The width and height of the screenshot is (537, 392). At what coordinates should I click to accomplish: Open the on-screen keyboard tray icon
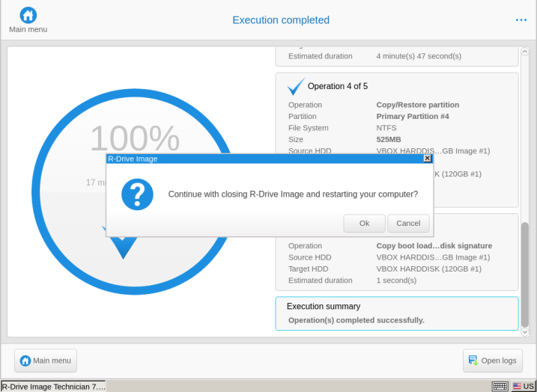pos(500,387)
